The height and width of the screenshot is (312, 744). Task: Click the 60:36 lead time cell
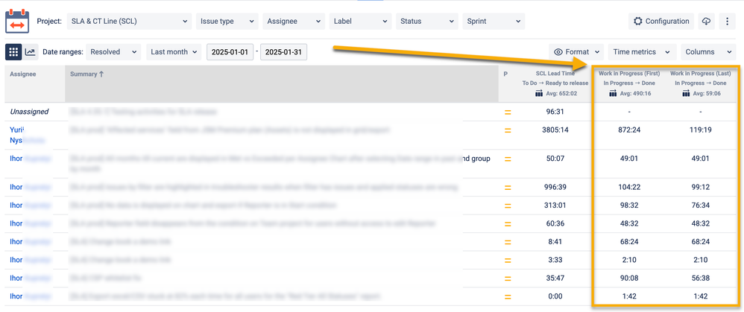(555, 223)
